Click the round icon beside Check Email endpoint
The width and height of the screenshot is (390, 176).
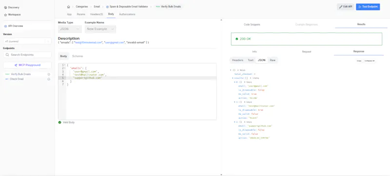(49, 79)
